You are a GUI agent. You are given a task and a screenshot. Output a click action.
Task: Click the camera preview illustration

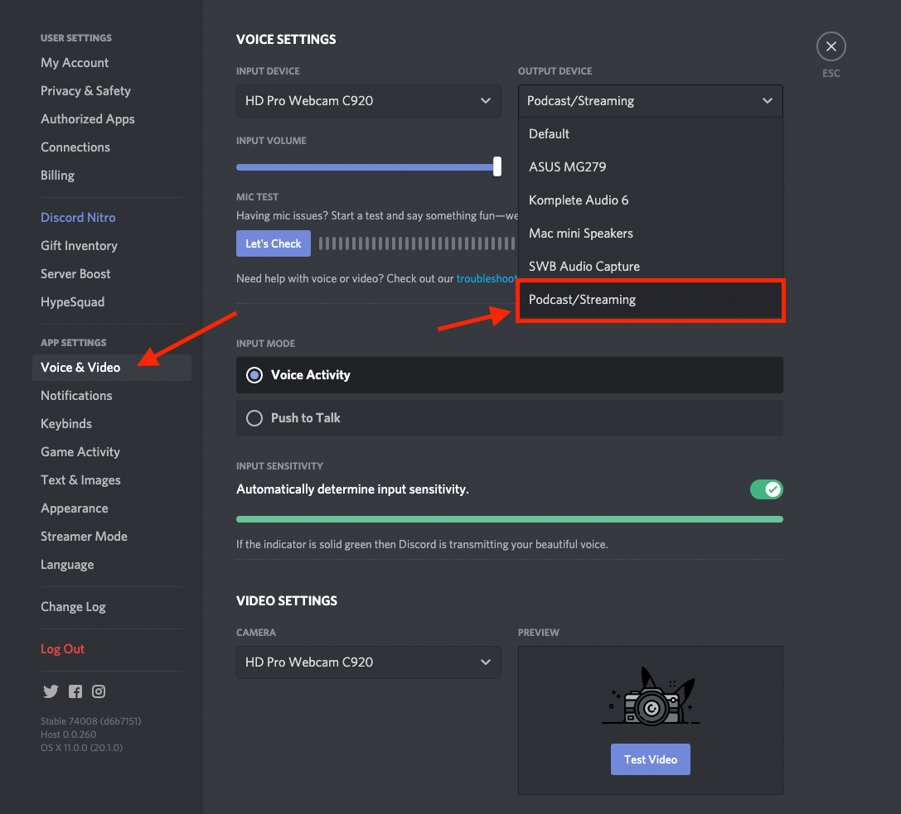click(651, 696)
